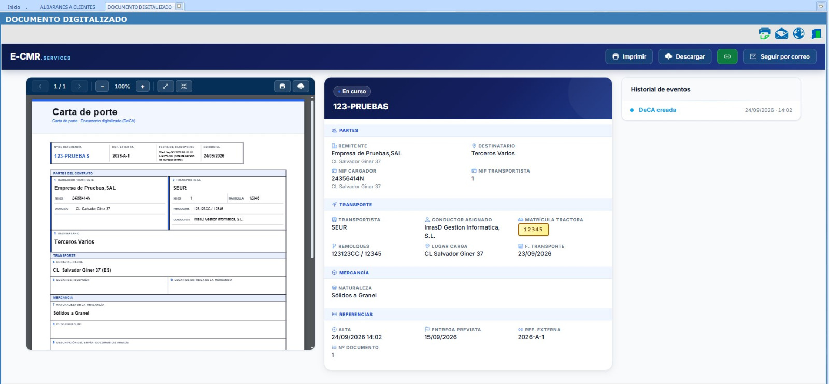Click the Imprimir button
The image size is (829, 384).
pos(630,56)
